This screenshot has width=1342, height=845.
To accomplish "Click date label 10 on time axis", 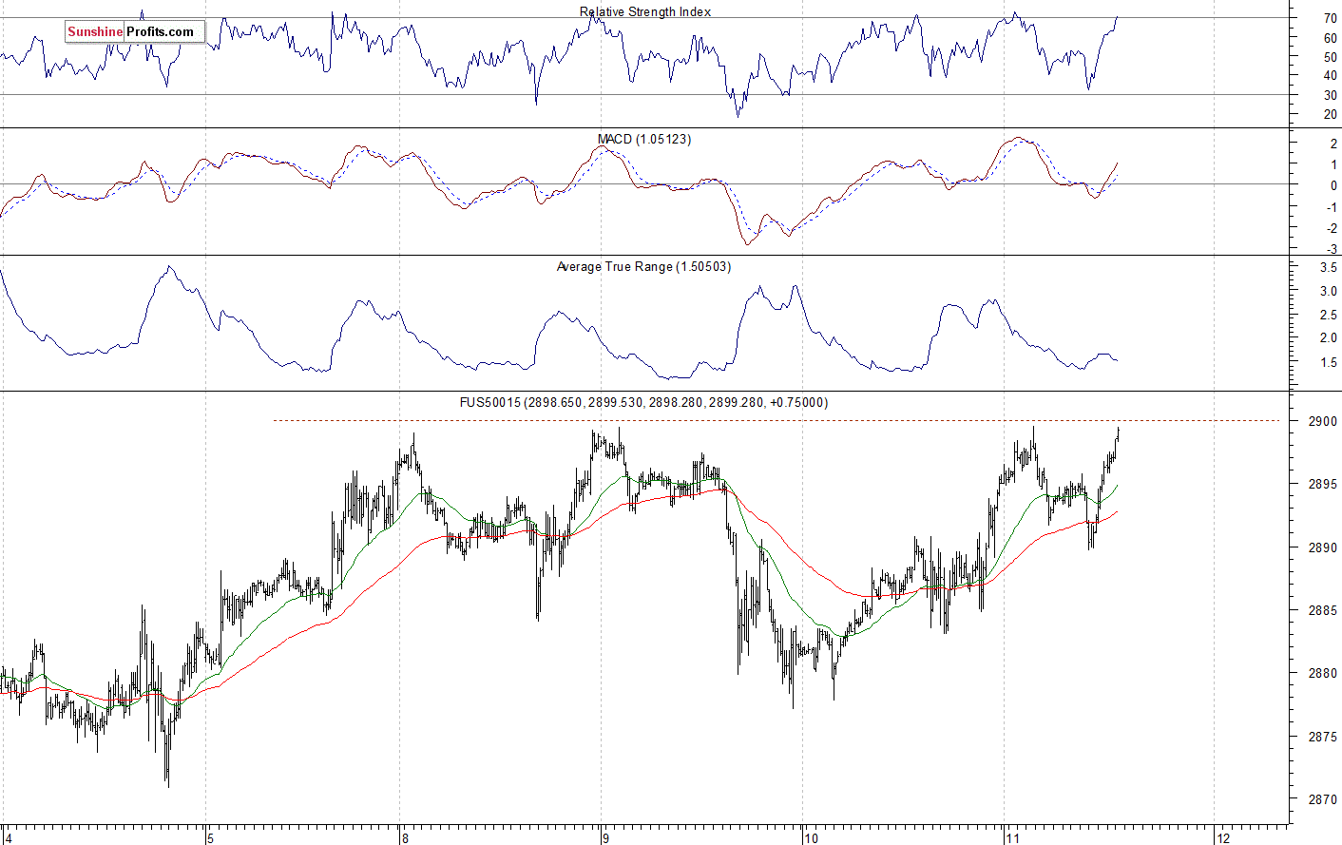I will coord(810,837).
